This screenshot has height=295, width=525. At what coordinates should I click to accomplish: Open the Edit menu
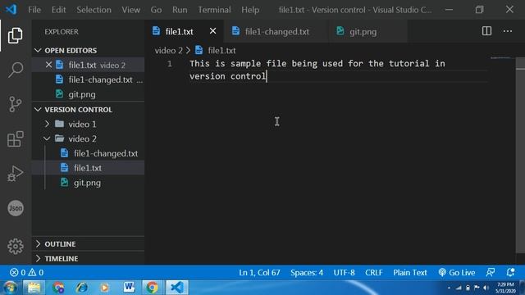(58, 10)
